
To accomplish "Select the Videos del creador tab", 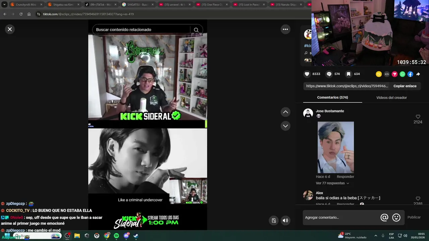I will [x=391, y=97].
